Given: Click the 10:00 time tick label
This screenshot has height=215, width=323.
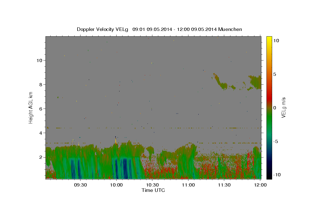Looking at the screenshot, I should pos(117,185).
